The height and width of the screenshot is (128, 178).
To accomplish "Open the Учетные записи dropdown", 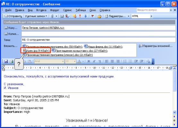I will [36, 16].
